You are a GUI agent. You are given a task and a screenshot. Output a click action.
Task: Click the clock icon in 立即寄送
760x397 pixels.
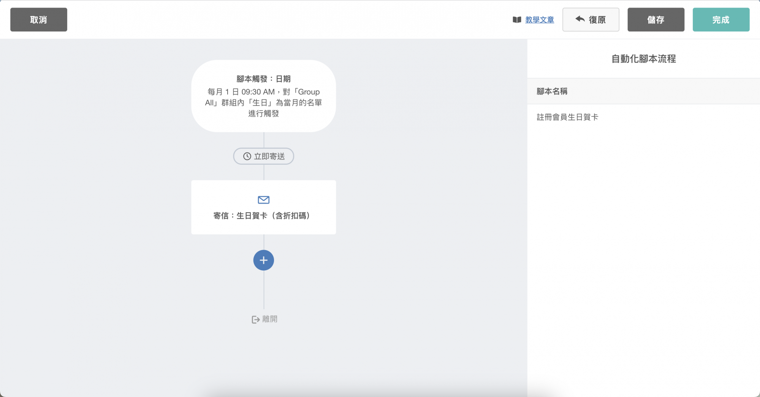(x=247, y=156)
